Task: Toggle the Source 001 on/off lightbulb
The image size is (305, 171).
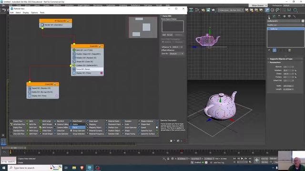Action: (68, 21)
